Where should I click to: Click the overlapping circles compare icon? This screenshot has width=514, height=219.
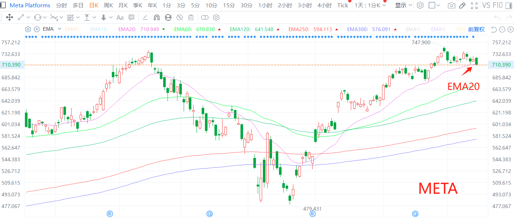pyautogui.click(x=205, y=18)
